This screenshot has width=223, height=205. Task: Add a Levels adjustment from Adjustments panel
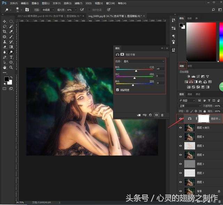(193, 77)
